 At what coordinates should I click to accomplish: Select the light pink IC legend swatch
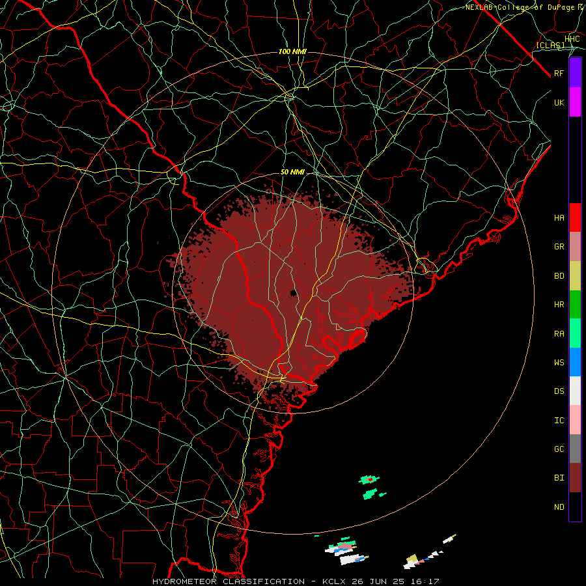coord(575,420)
